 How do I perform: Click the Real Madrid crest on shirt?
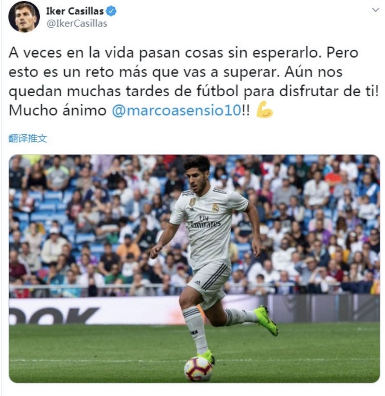pos(216,208)
